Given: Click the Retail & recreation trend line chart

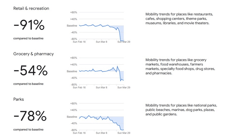Looking at the screenshot, I should pos(101,27).
